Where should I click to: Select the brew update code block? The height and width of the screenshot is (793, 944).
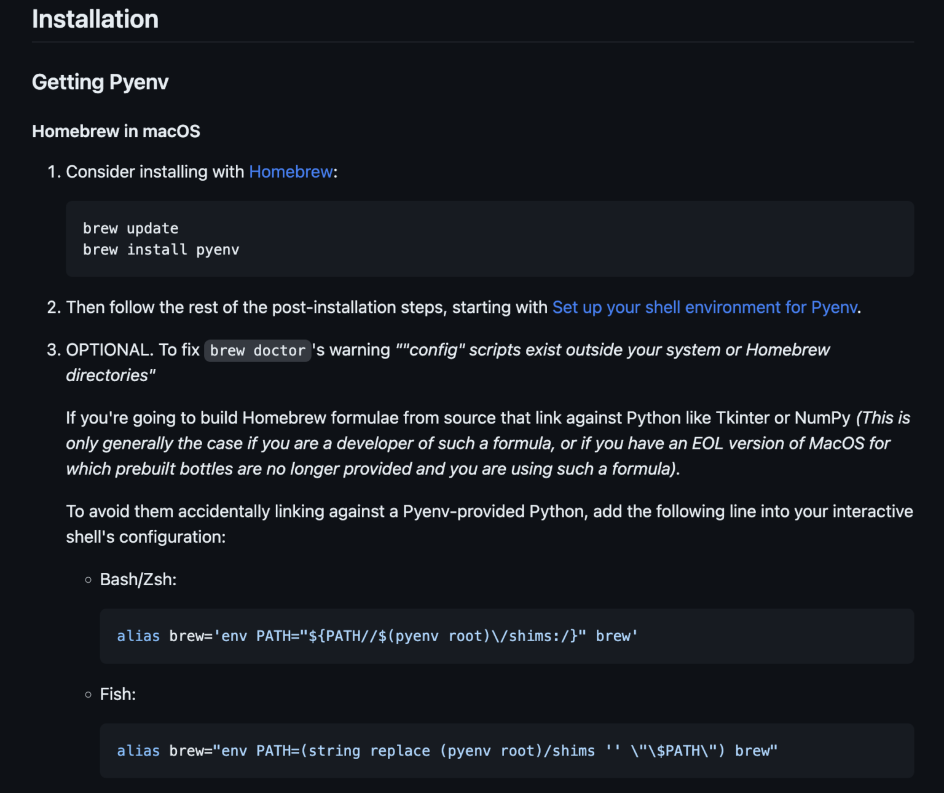click(130, 228)
